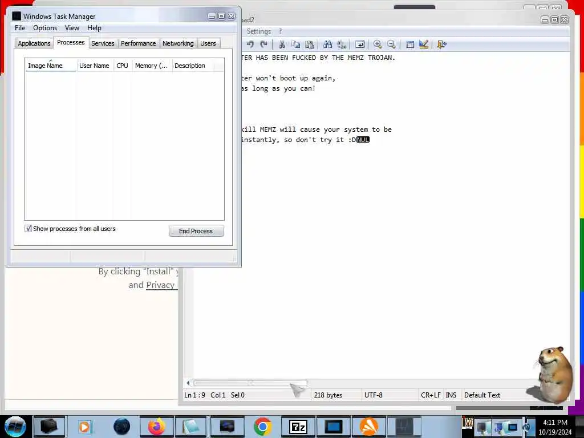Viewport: 584px width, 438px height.
Task: Click the highlighted NUL character in Notepad2
Action: pos(363,140)
